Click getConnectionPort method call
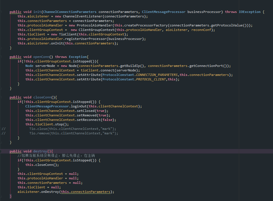This screenshot has height=201, width=273. pyautogui.click(x=206, y=66)
